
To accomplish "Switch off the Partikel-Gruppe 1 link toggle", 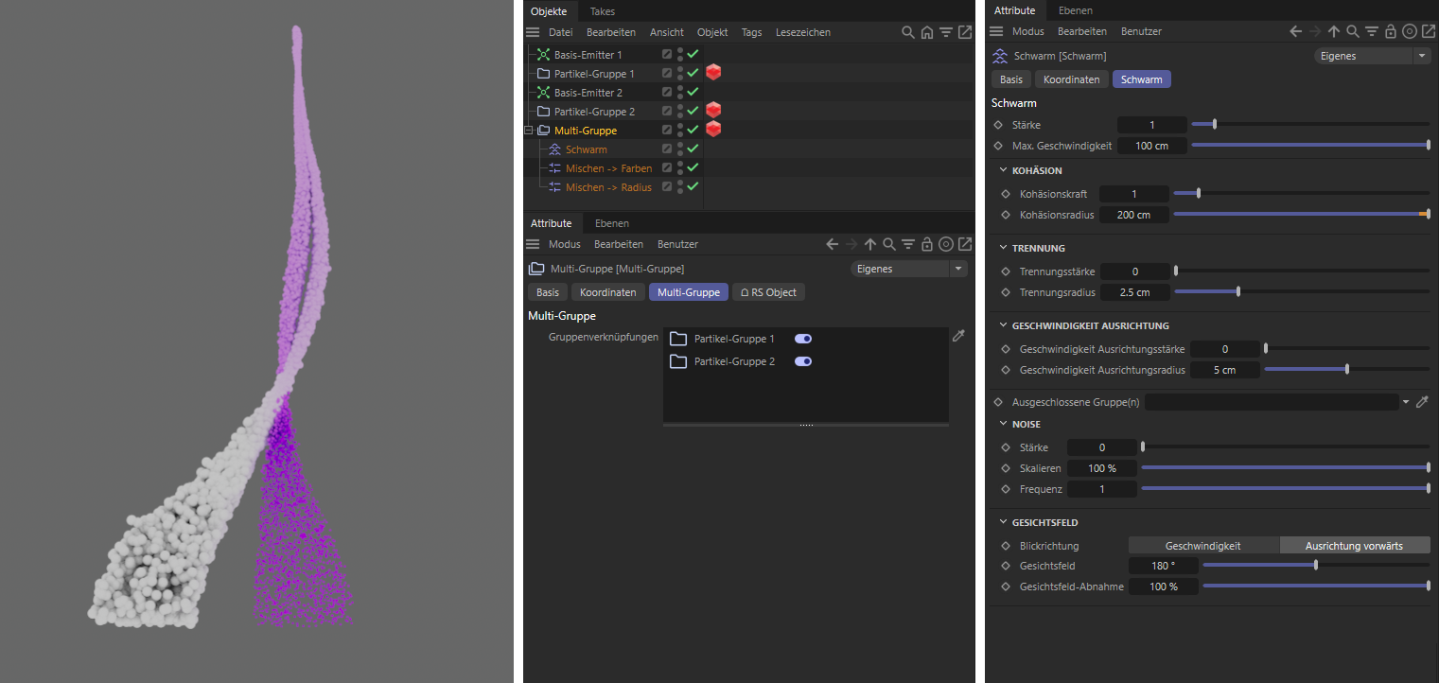I will 803,339.
